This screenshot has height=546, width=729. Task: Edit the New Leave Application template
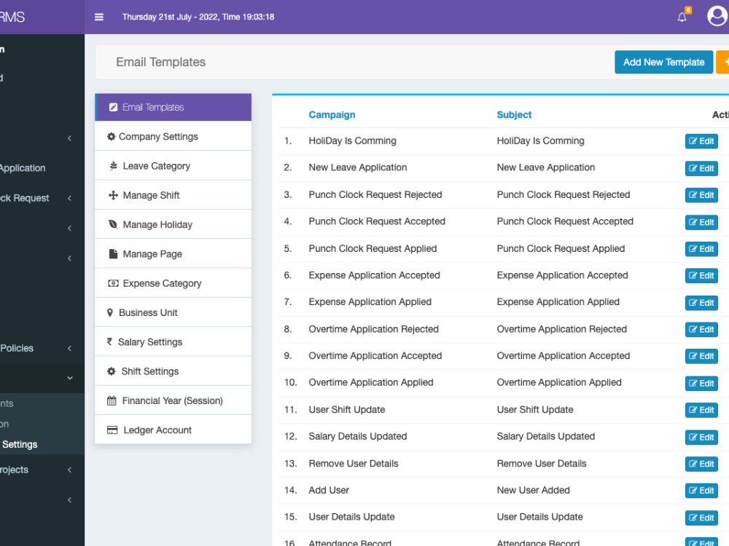701,168
